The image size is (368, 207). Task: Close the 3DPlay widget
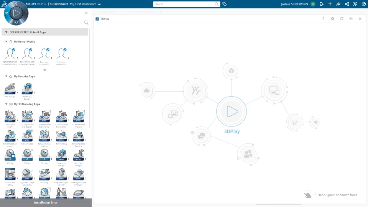[360, 19]
